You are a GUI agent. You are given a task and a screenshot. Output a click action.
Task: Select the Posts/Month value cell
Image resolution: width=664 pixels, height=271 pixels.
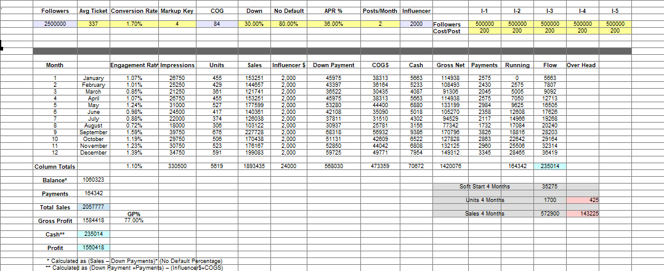(380, 24)
